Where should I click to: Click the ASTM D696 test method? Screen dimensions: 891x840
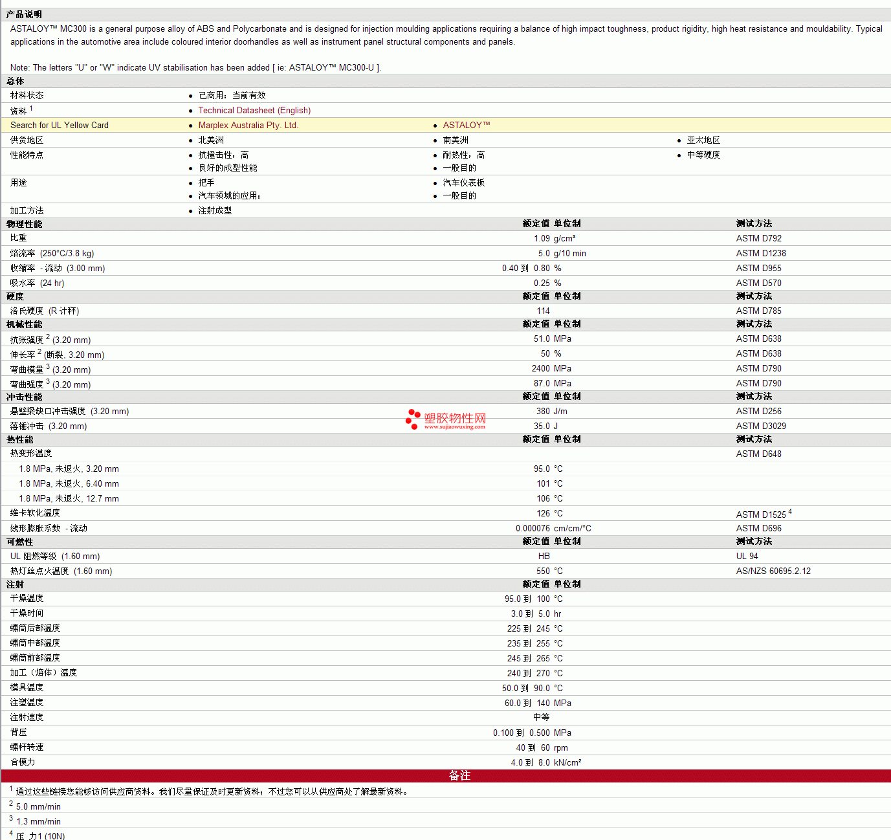(758, 529)
